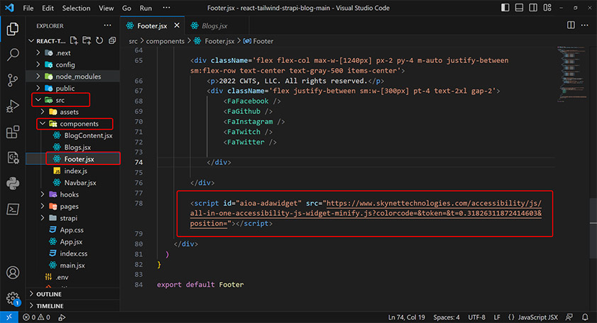Click the feedback icon in status bar
The height and width of the screenshot is (323, 597).
(x=569, y=317)
